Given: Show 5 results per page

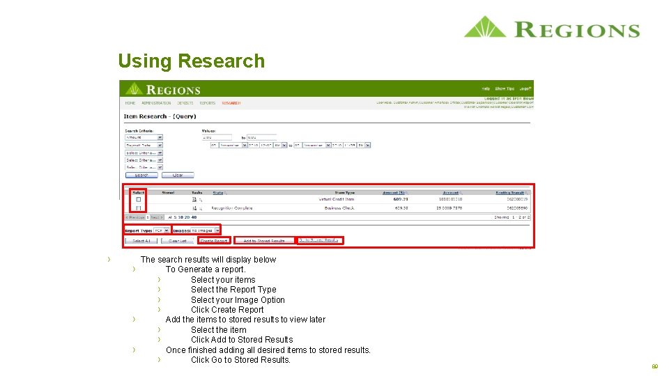Looking at the screenshot, I should pos(175,217).
